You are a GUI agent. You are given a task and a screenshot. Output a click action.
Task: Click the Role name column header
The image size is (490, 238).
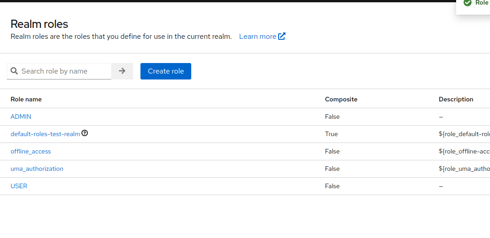coord(26,99)
